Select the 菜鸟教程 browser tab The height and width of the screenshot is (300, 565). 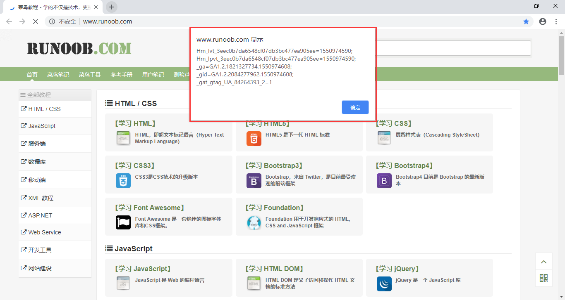(x=52, y=7)
